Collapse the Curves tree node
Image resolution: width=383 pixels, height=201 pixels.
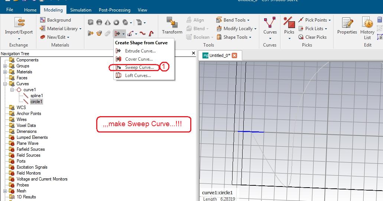click(5, 84)
